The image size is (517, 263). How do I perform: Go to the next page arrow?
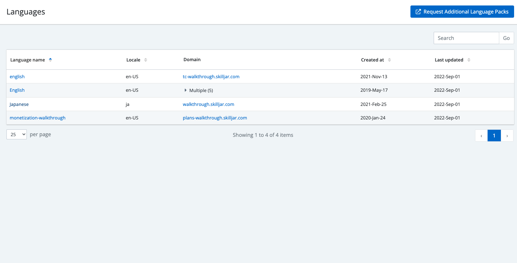[507, 136]
